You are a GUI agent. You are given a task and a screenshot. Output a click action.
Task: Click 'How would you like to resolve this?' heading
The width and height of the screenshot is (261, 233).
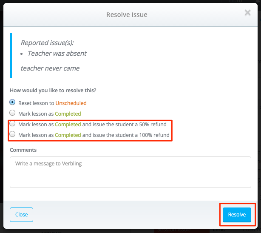53,91
